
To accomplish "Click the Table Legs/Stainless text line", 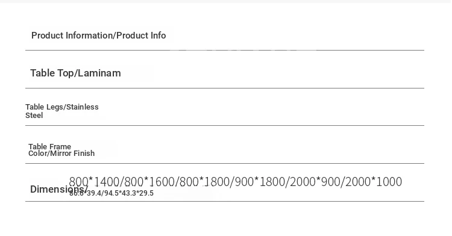I will click(x=62, y=107).
